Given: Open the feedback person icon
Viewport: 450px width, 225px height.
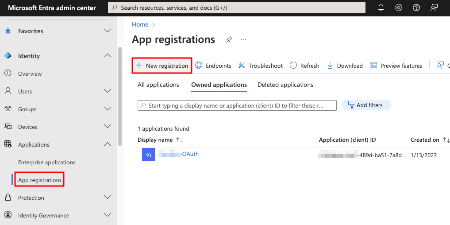Looking at the screenshot, I should tap(434, 8).
